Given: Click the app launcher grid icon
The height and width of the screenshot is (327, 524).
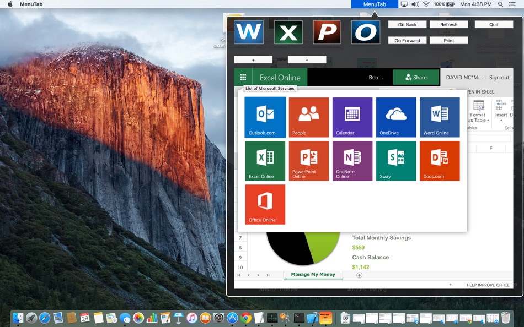Looking at the screenshot, I should [243, 78].
